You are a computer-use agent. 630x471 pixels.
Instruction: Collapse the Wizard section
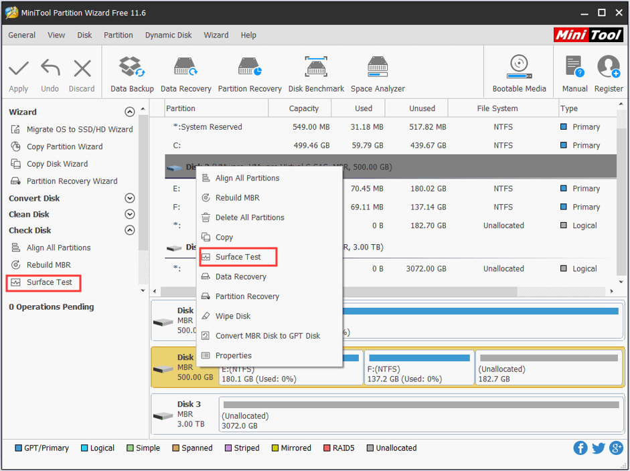(129, 112)
